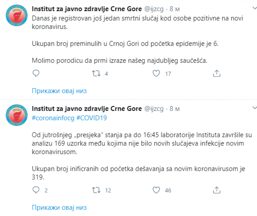The width and height of the screenshot is (257, 216).
Task: Open first tweet's profile avatar
Action: point(16,17)
